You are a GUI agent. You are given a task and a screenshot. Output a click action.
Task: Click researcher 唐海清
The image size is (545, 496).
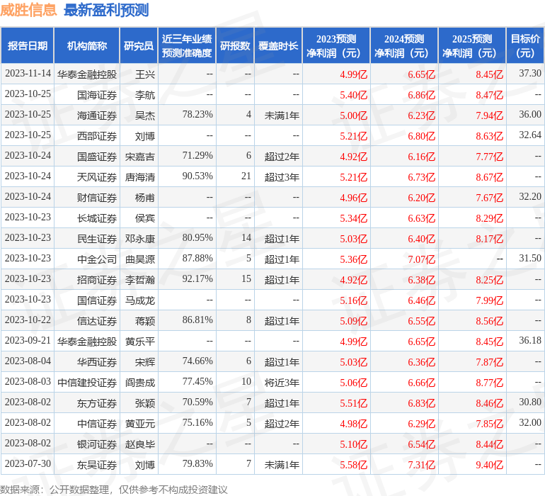[140, 177]
